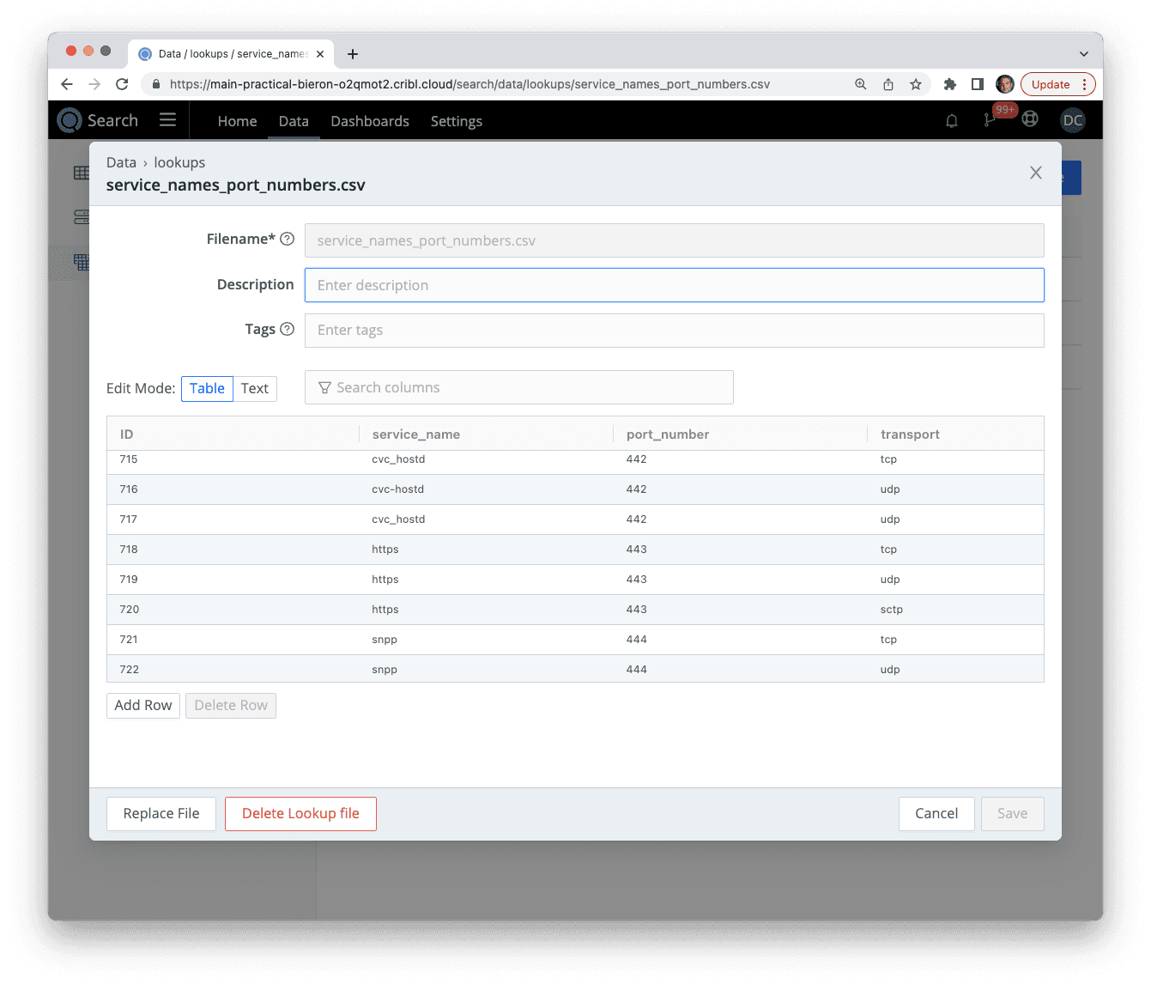1151x984 pixels.
Task: Bookmark page with the star icon
Action: (x=916, y=84)
